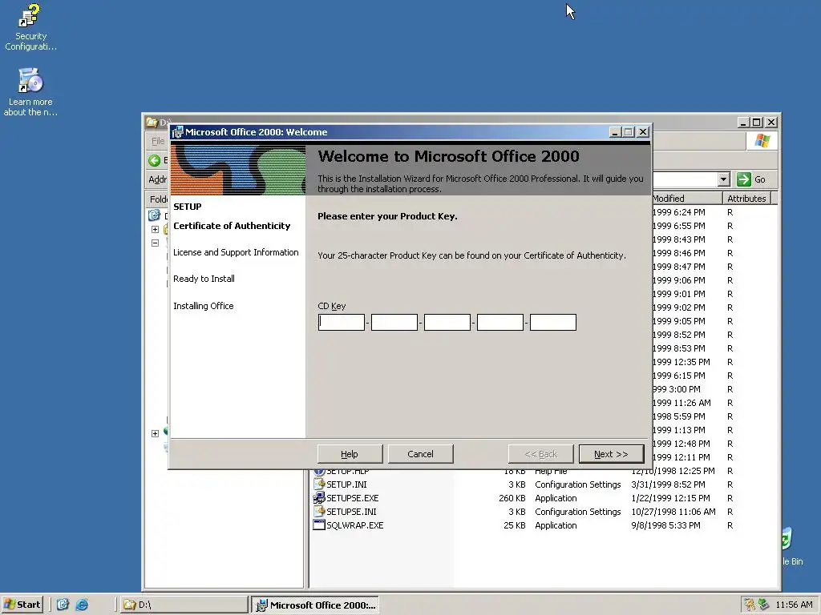Click the SETUPSE.EXE file icon
Screen dimensions: 821x615
319,498
